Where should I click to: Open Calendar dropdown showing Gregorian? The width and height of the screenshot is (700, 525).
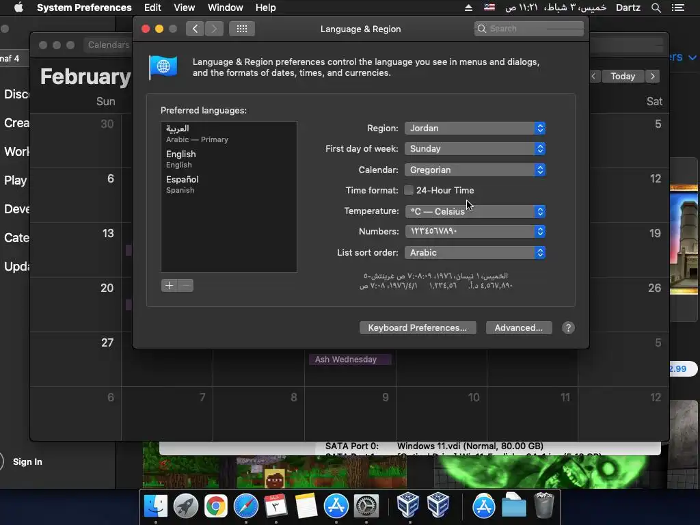[x=475, y=170]
